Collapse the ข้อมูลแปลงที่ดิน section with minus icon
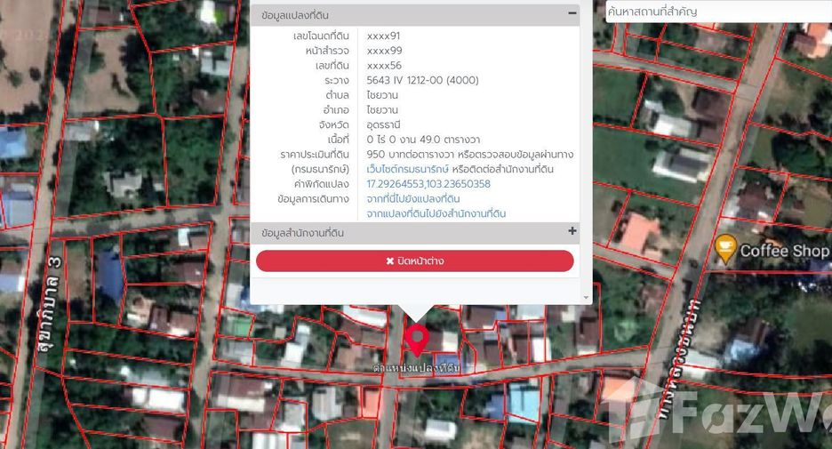This screenshot has width=832, height=449. 572,13
